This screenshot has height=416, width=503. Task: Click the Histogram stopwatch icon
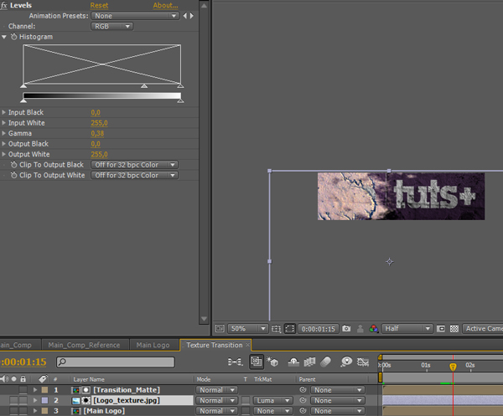[x=14, y=37]
